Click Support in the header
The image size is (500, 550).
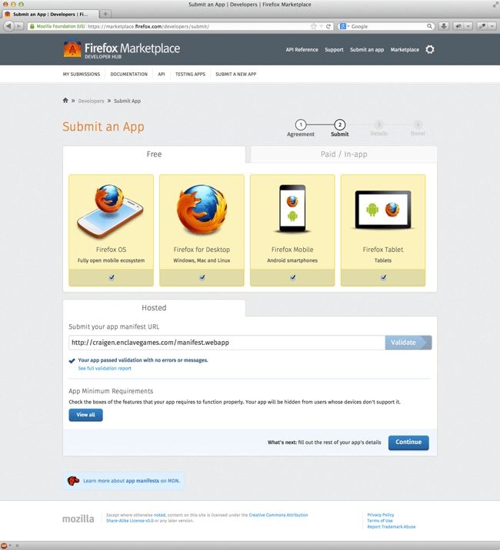point(334,49)
